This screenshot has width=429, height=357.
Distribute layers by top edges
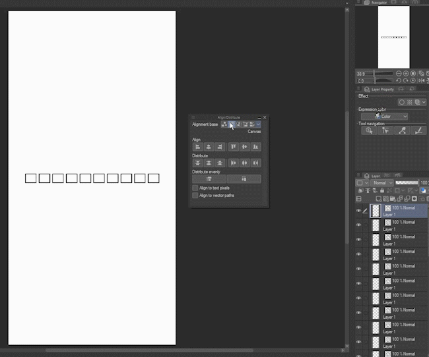197,163
